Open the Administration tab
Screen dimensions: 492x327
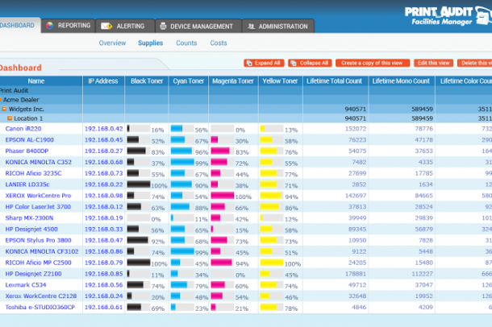coord(278,26)
